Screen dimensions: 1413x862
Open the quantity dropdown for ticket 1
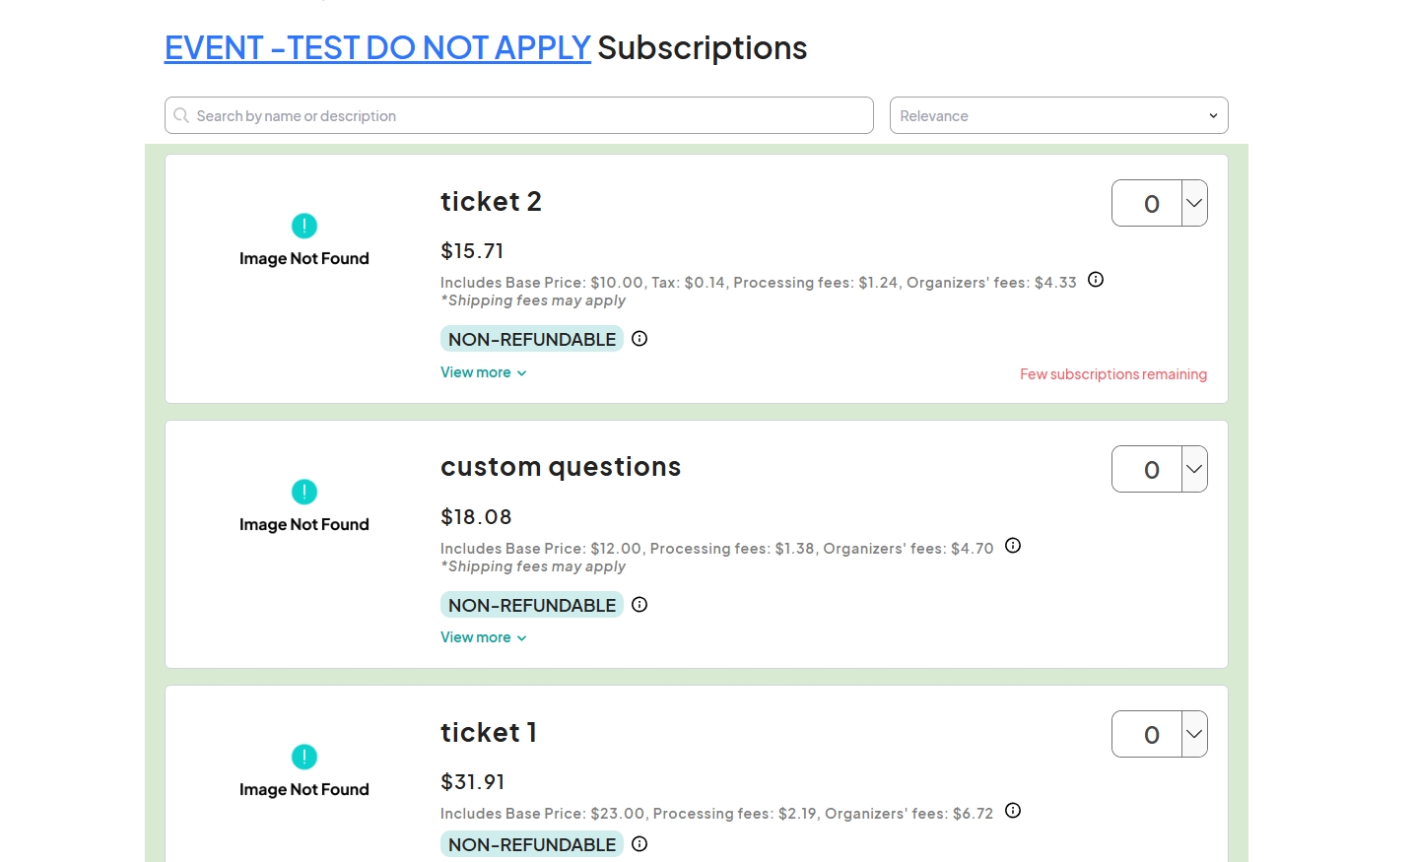pos(1194,734)
